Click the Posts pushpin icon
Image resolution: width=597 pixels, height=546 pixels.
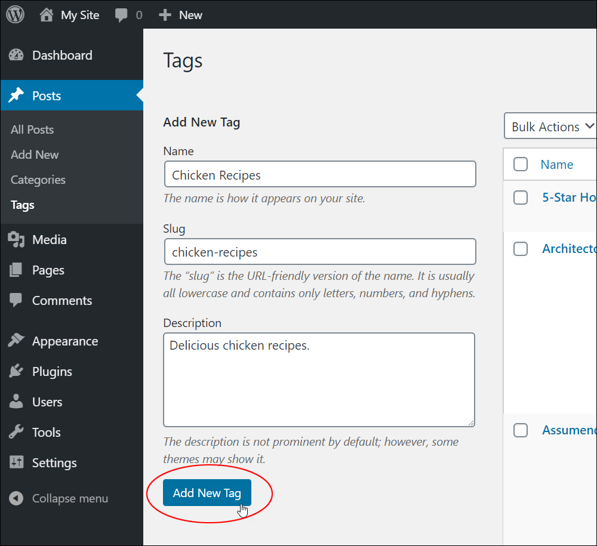pyautogui.click(x=16, y=95)
